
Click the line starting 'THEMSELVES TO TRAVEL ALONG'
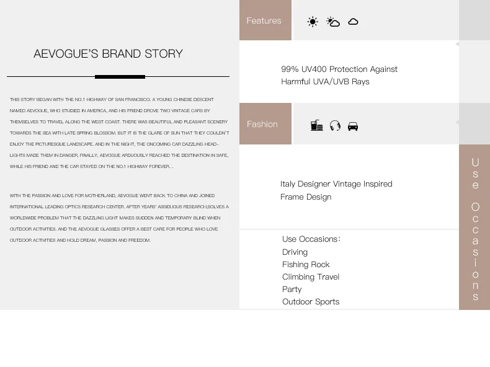coord(118,122)
